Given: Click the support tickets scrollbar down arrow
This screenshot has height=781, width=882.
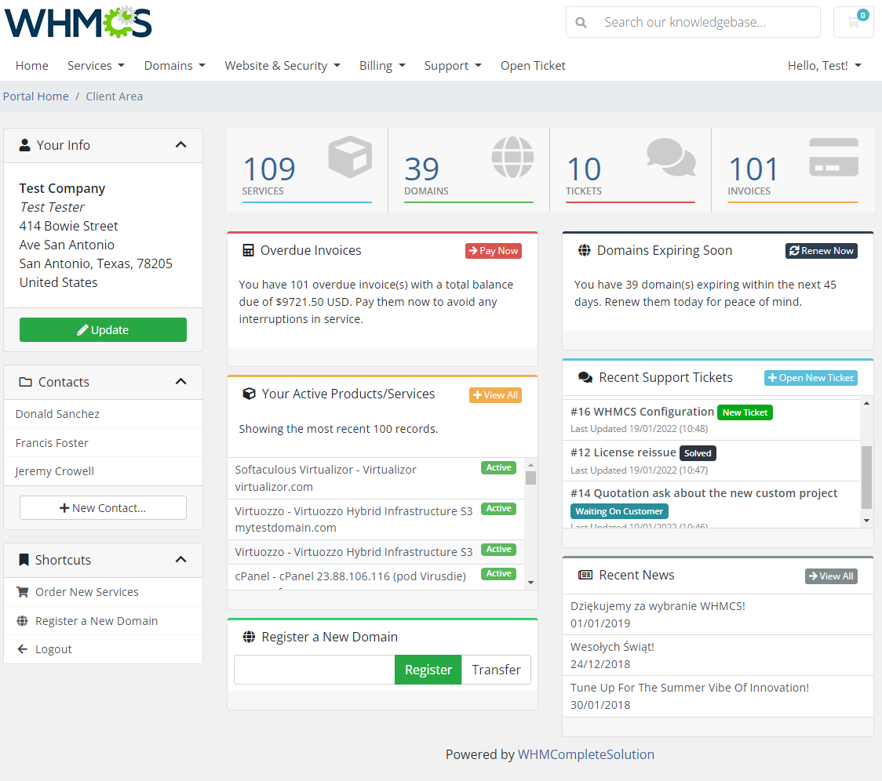Looking at the screenshot, I should click(867, 521).
